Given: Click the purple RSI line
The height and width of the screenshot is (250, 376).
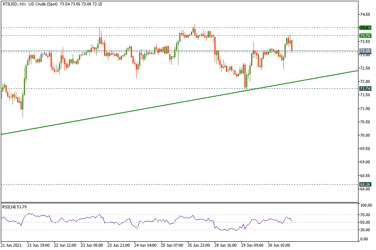Looking at the screenshot, I should pyautogui.click(x=125, y=221).
